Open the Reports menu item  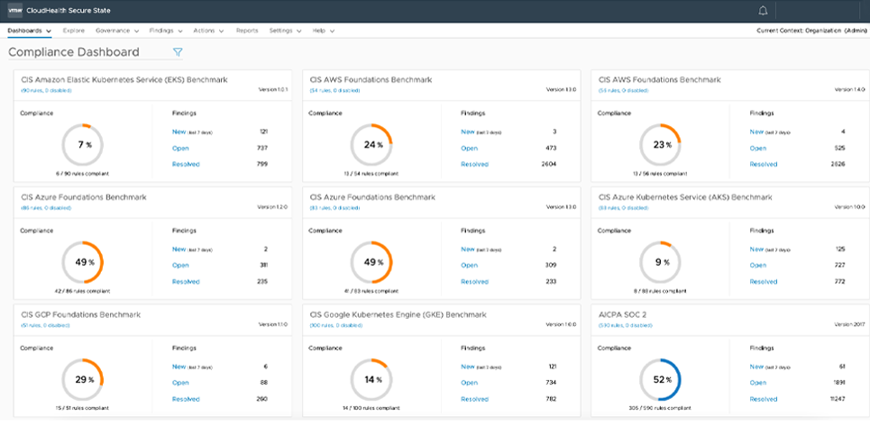247,31
